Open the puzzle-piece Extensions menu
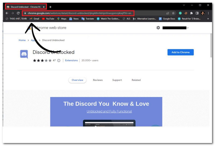Viewport: 215px width, 146px height. point(191,13)
